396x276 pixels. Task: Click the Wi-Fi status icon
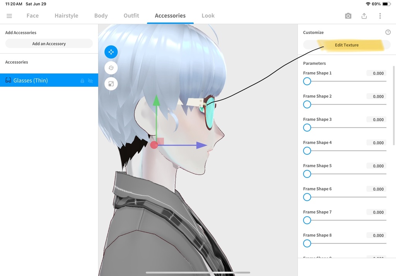(368, 4)
